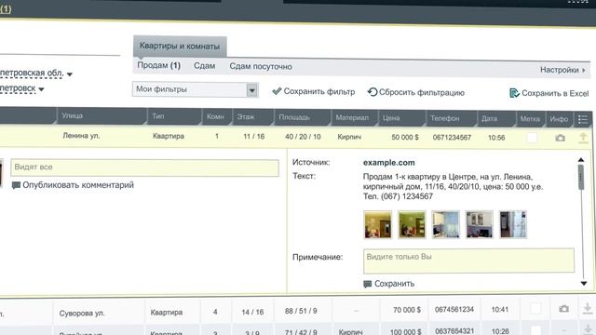Expand the region dropdown ending in обл.

pyautogui.click(x=36, y=73)
